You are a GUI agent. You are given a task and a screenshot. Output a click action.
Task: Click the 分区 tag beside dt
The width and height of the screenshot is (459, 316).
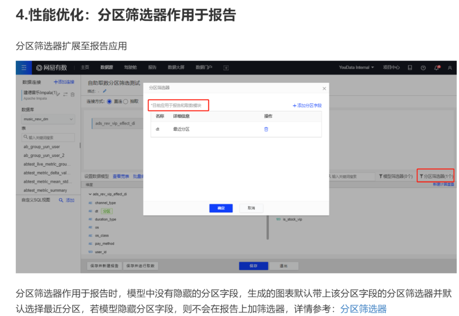107,211
